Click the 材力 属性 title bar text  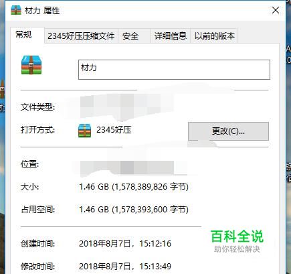tap(42, 11)
